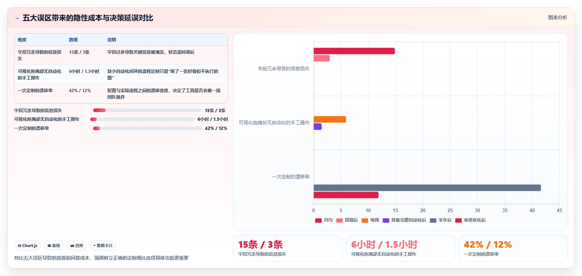Click the 42% / 12% table cell
The width and height of the screenshot is (582, 276).
point(80,91)
